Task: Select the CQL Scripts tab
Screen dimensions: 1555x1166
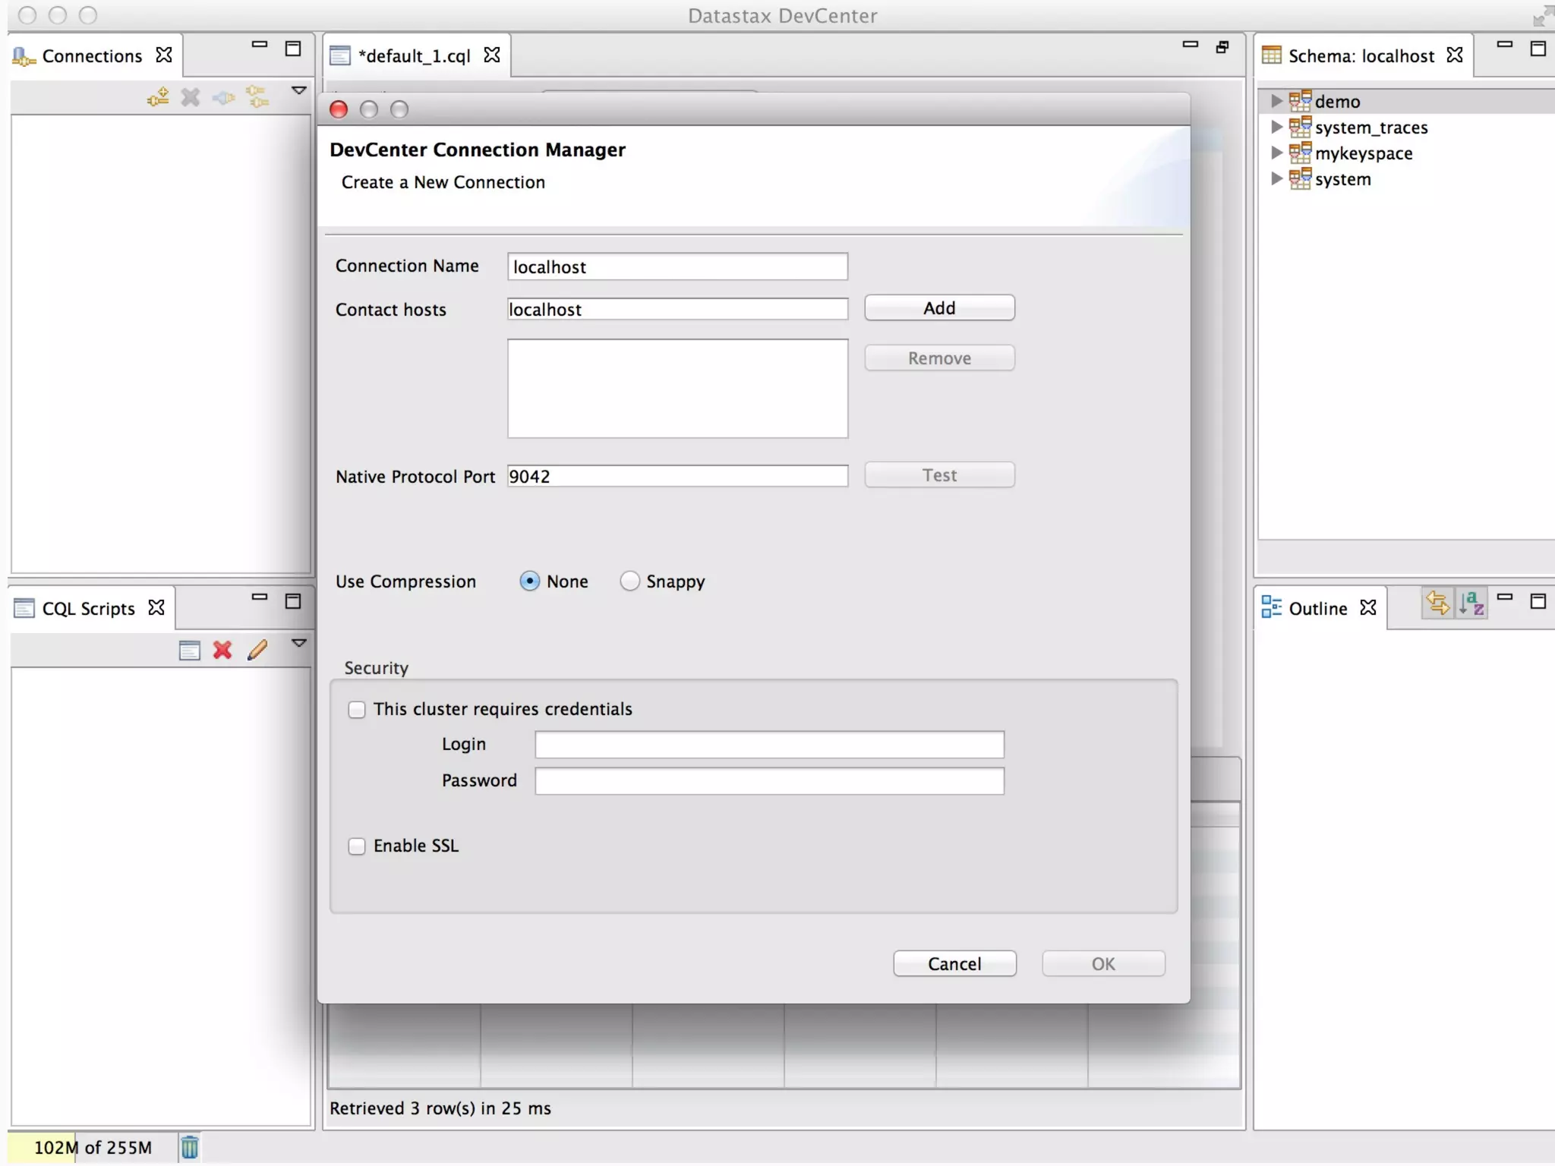Action: pos(88,609)
